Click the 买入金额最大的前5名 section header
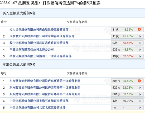The image size is (145, 113). 19,13
